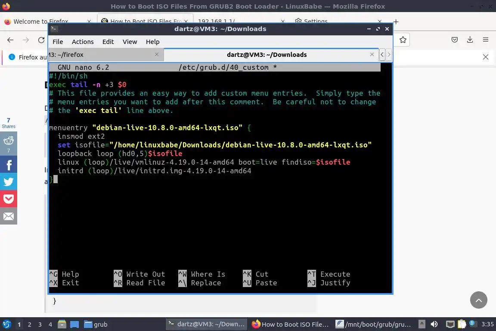The width and height of the screenshot is (496, 331).
Task: Switch to workspace 4
Action: [x=50, y=325]
